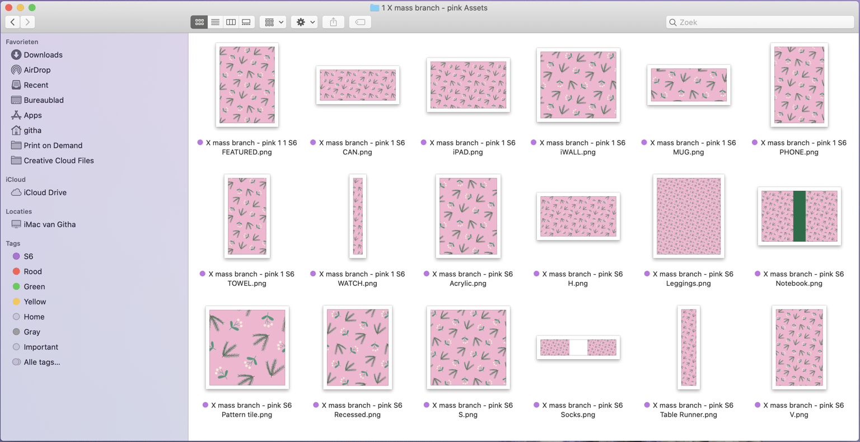Select the 1 S6 iPAD.png thumbnail

coord(468,85)
